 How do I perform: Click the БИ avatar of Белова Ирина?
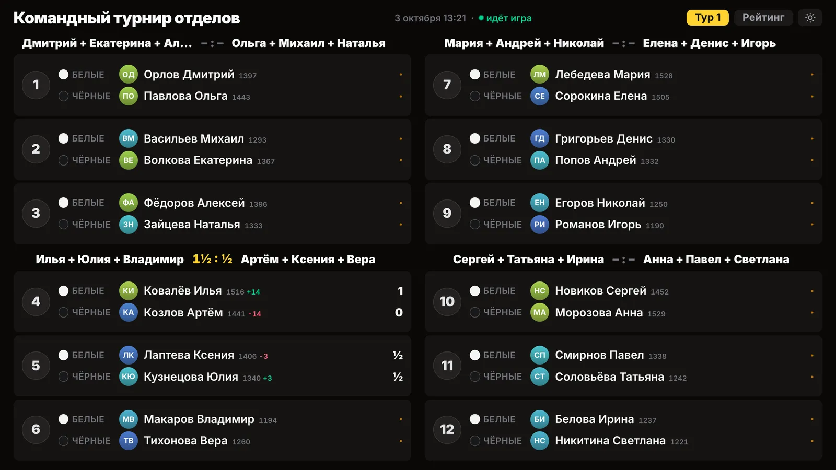540,419
